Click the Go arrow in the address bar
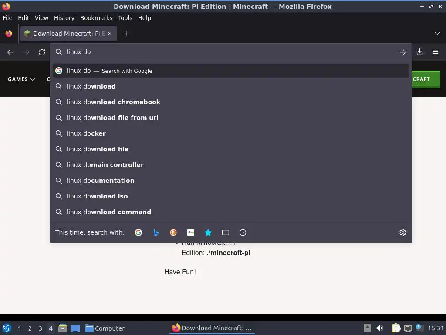Image resolution: width=446 pixels, height=335 pixels. point(402,52)
